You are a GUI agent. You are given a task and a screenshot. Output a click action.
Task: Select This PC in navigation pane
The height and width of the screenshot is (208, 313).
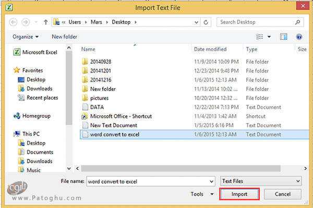[x=27, y=134]
